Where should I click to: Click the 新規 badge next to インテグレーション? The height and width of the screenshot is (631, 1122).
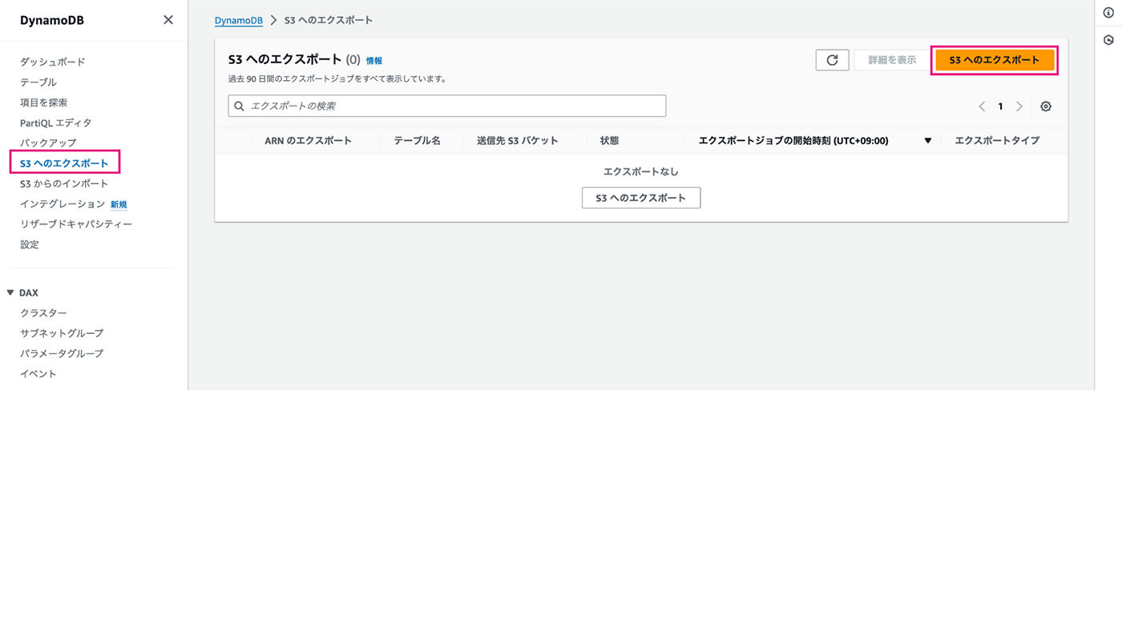pos(119,205)
